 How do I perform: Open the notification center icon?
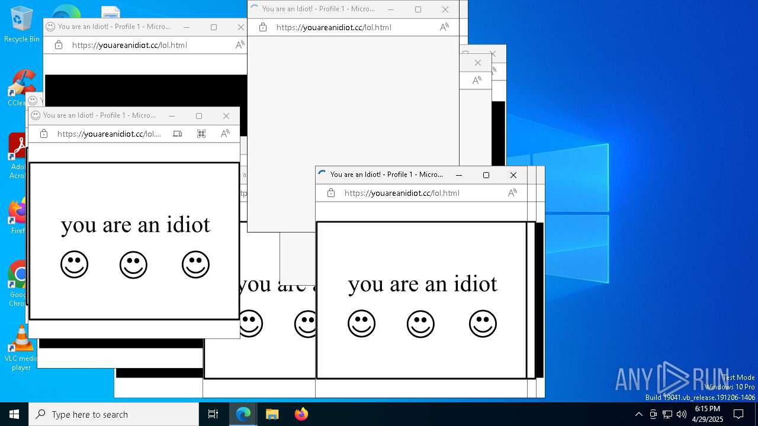[738, 414]
